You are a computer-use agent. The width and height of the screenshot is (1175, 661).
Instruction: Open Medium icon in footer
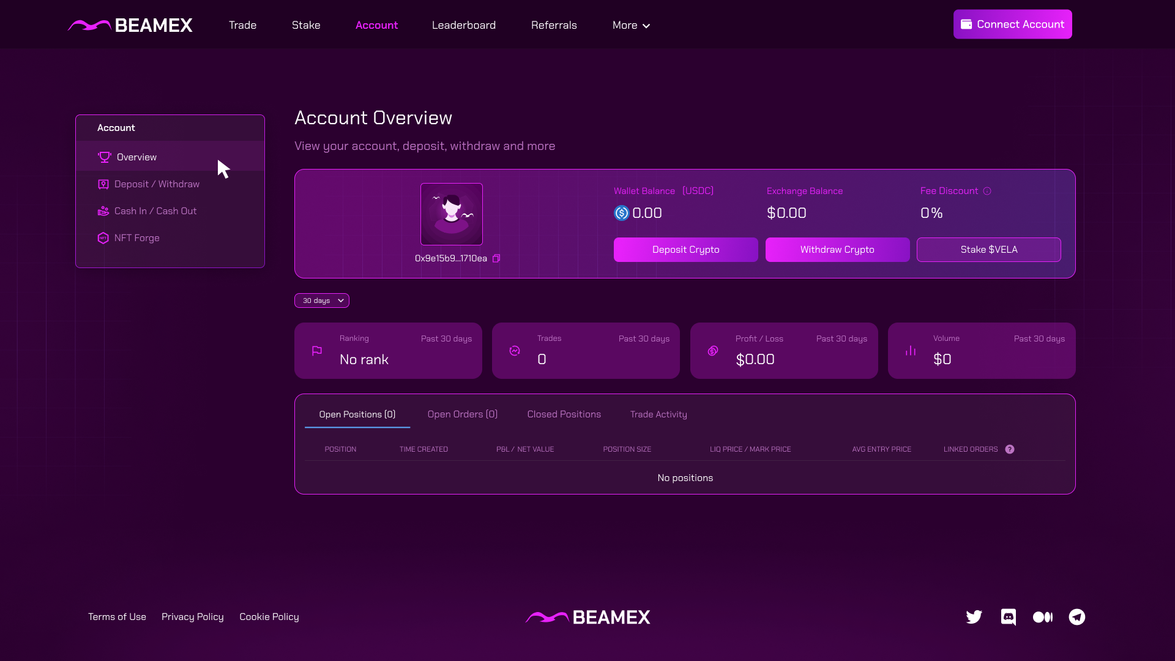(1042, 617)
